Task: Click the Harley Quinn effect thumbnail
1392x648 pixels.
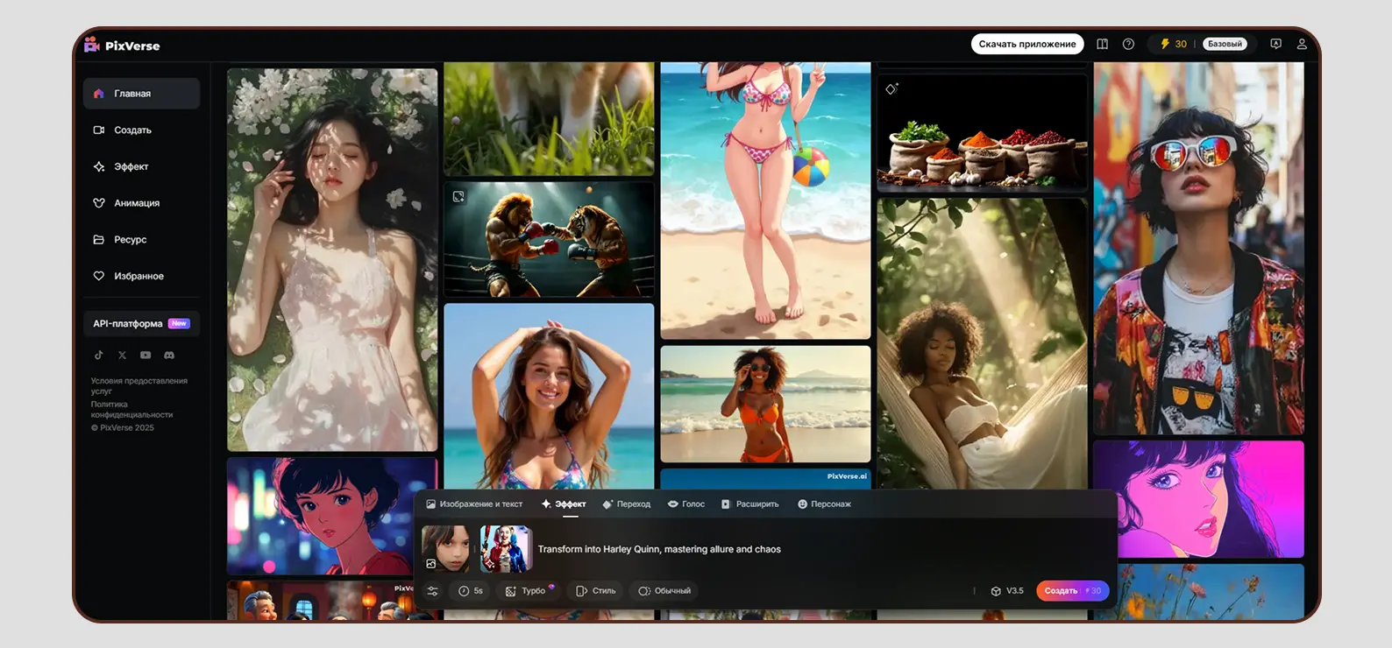Action: (x=506, y=548)
